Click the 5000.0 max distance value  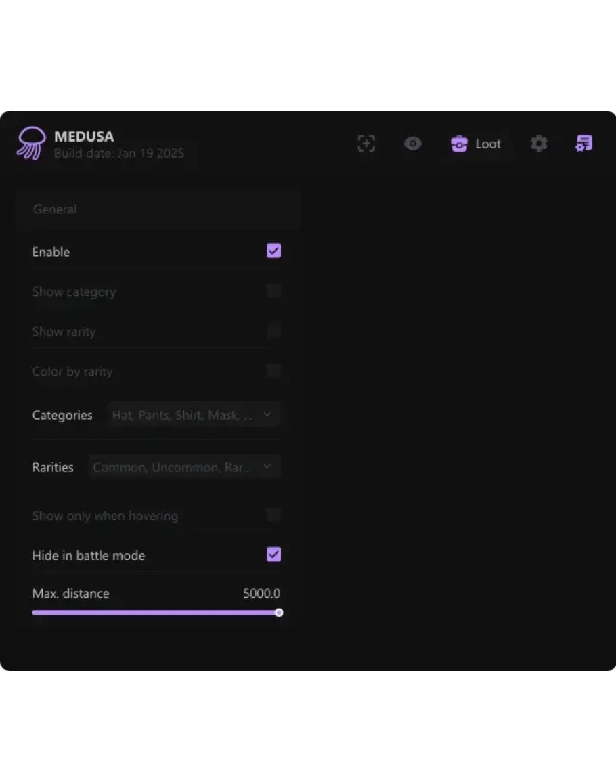tap(261, 594)
